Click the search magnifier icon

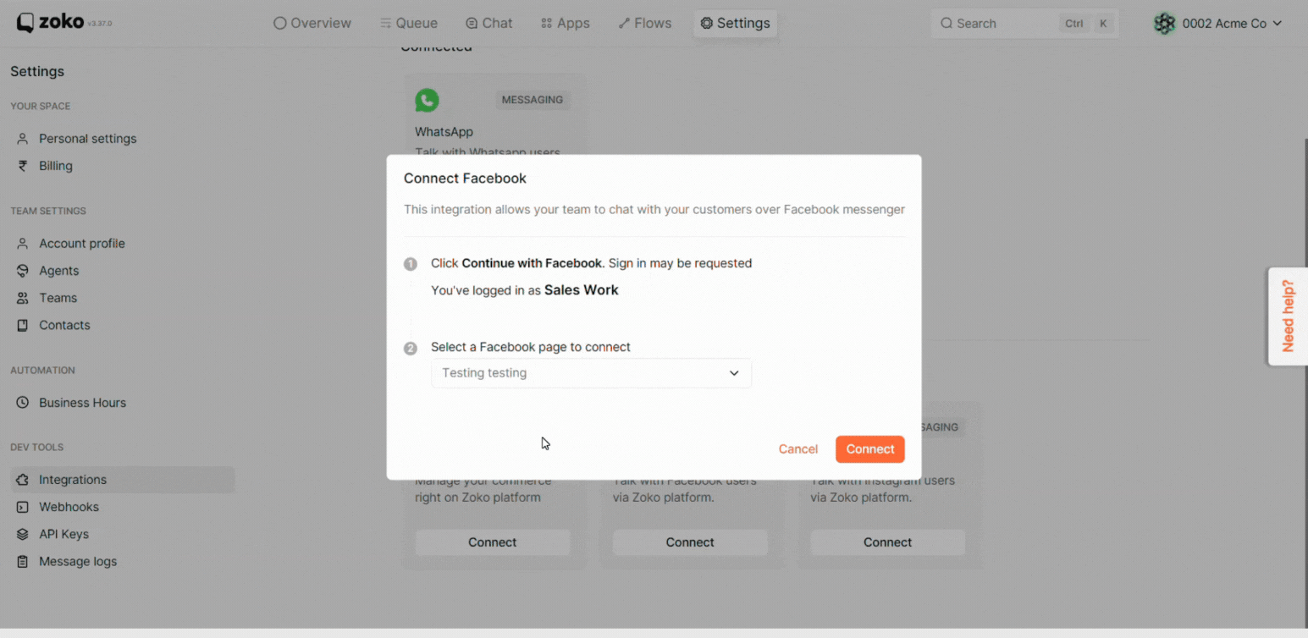[x=947, y=24]
